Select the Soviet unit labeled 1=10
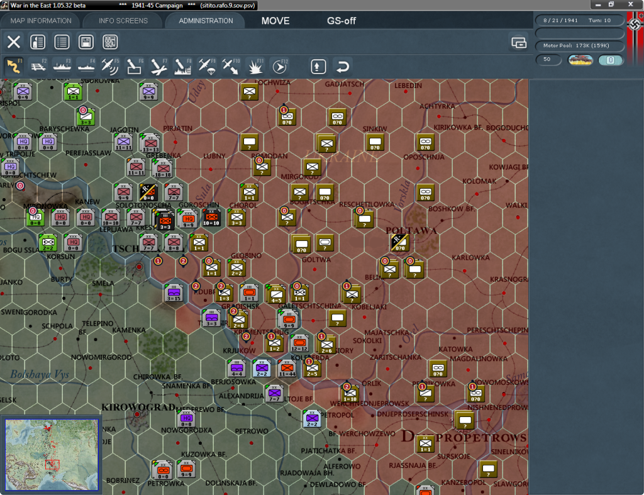 click(x=350, y=394)
